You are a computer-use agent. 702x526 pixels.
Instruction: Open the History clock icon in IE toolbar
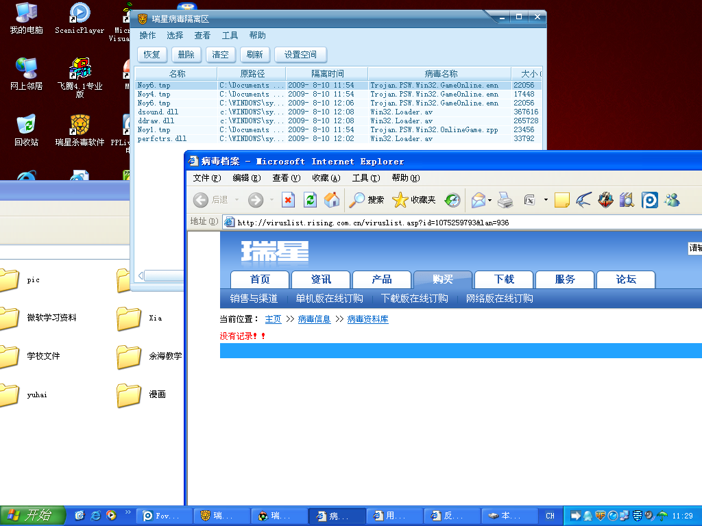452,200
